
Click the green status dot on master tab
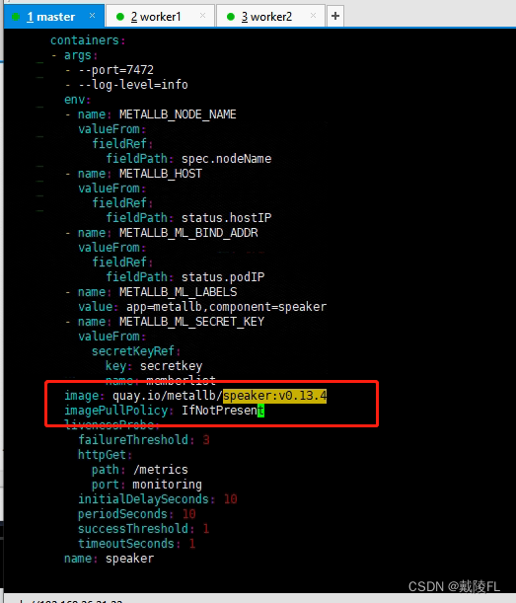coord(16,17)
